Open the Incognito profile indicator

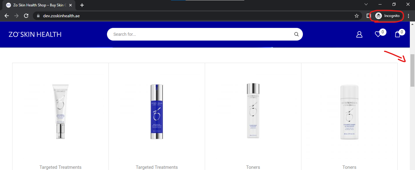point(388,16)
